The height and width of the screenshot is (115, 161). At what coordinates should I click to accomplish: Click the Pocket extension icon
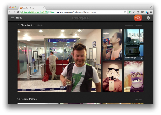(x=142, y=12)
